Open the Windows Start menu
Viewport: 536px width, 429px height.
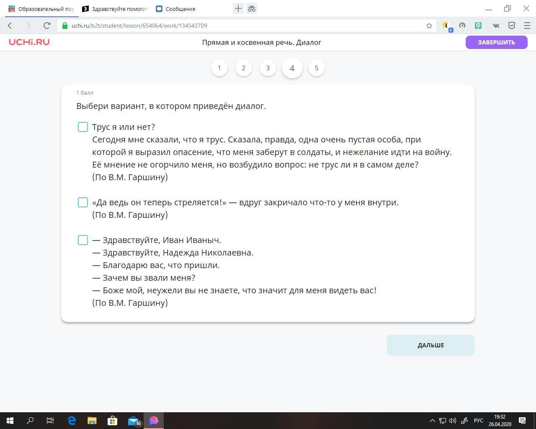click(10, 421)
